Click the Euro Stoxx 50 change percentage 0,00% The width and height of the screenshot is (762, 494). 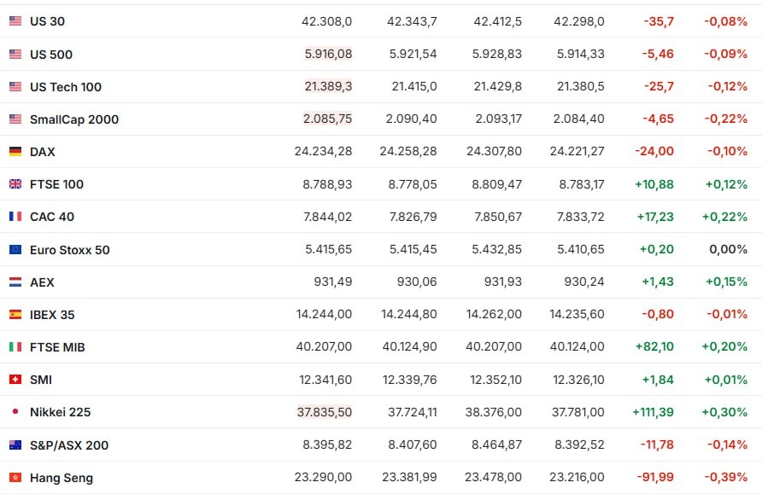tap(728, 249)
